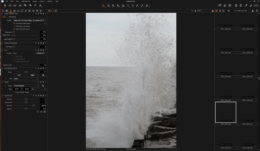
Task: Open the lens Profile dropdown
Action: point(30,20)
